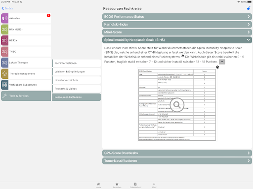
Task: Open the Therapiemanagement menu label
Action: point(22,74)
